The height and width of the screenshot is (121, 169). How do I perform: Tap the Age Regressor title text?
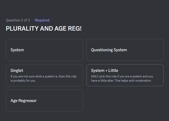[x=23, y=101]
